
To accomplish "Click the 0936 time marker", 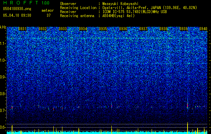I will [x=123, y=29].
